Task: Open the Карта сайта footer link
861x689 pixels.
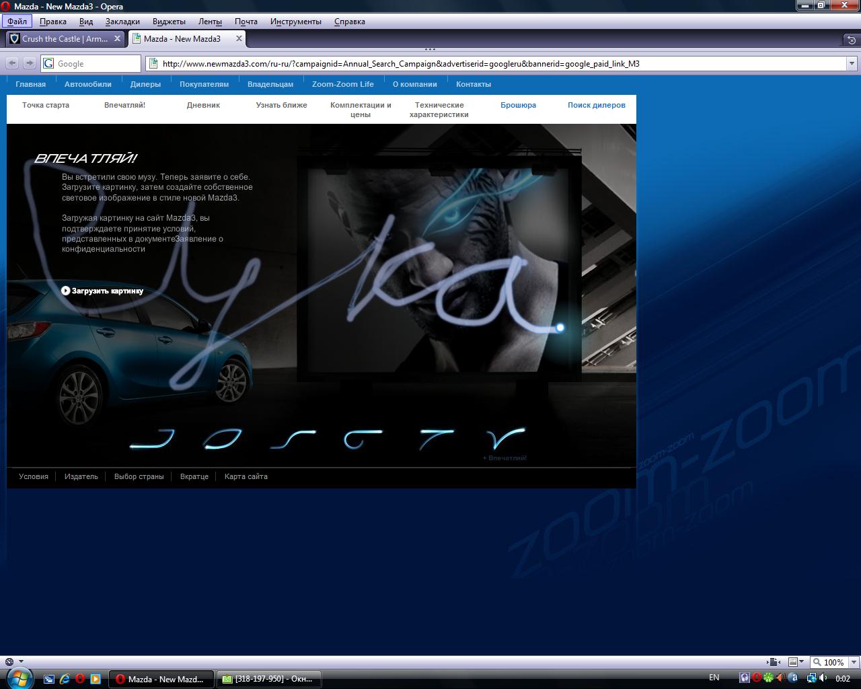Action: point(246,476)
